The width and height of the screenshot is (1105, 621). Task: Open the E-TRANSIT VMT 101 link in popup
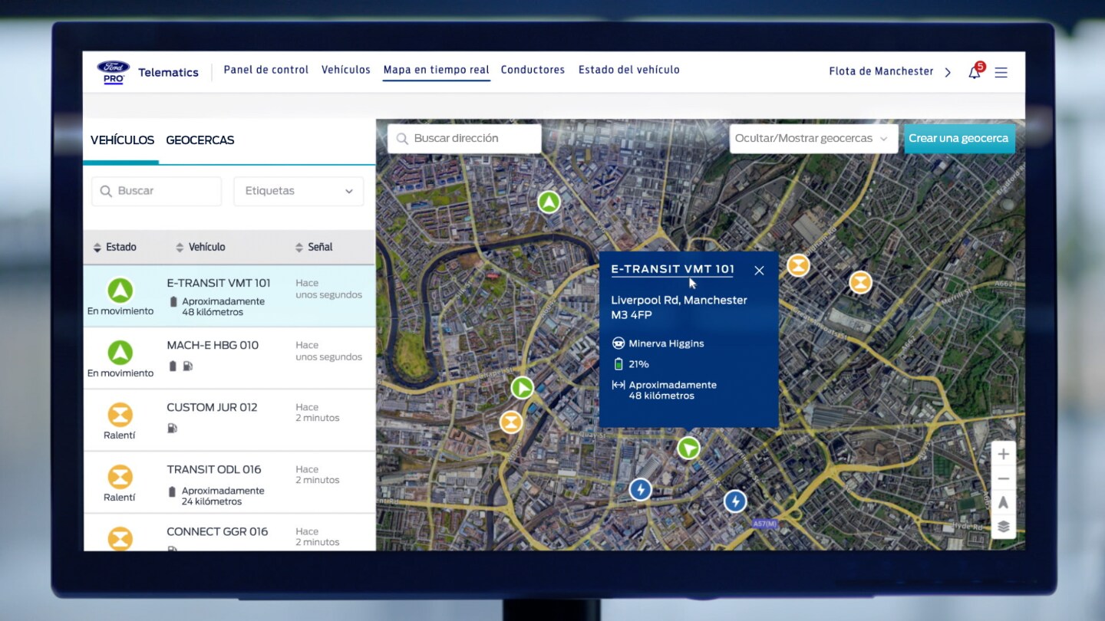pos(672,269)
